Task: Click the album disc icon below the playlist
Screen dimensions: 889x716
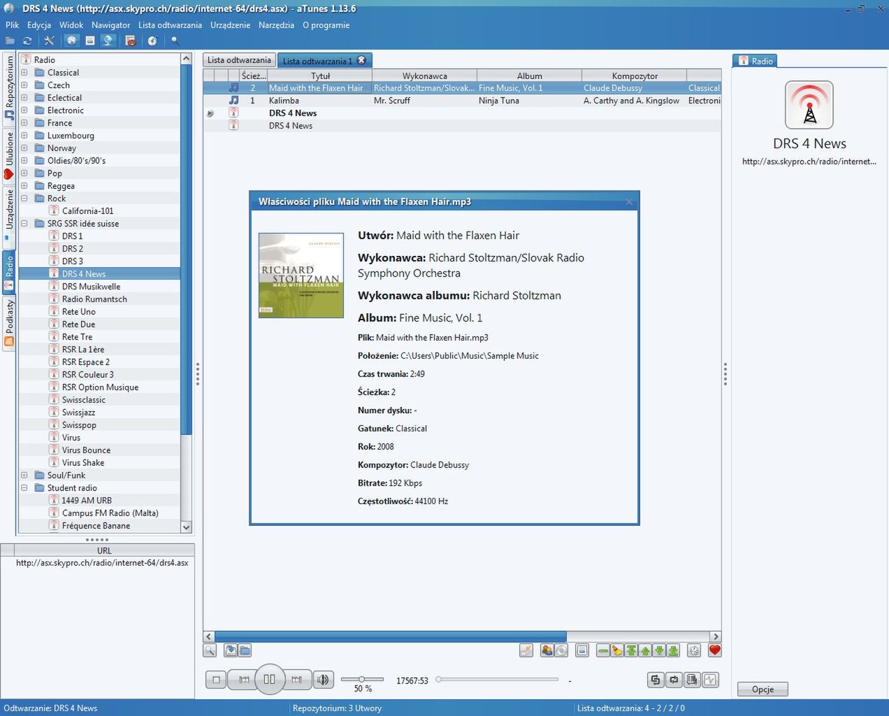Action: [x=561, y=651]
